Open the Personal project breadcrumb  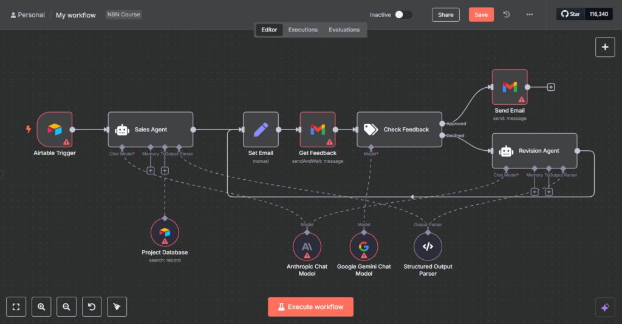[x=27, y=15]
